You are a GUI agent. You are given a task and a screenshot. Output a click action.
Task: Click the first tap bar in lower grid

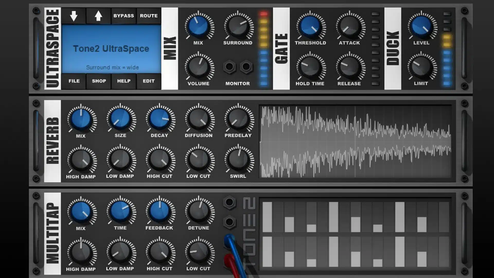point(267,252)
